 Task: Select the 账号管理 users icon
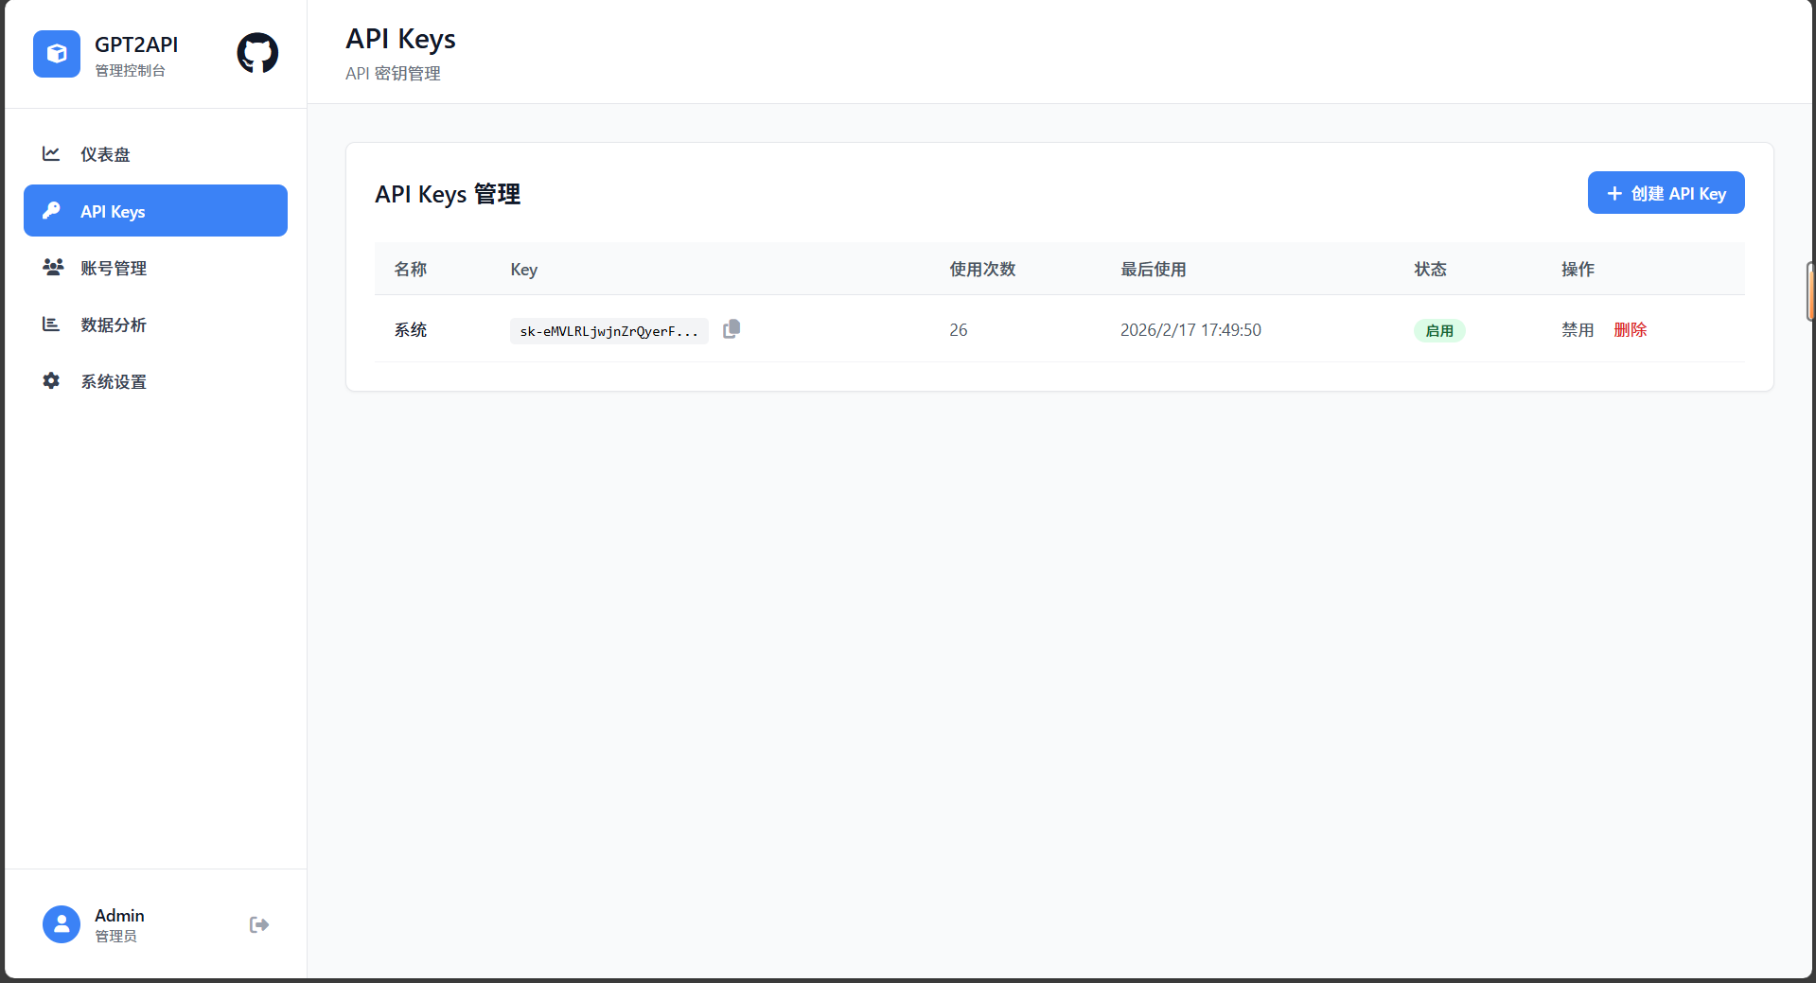50,267
